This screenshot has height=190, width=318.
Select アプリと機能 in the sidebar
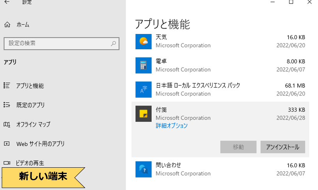pyautogui.click(x=30, y=86)
